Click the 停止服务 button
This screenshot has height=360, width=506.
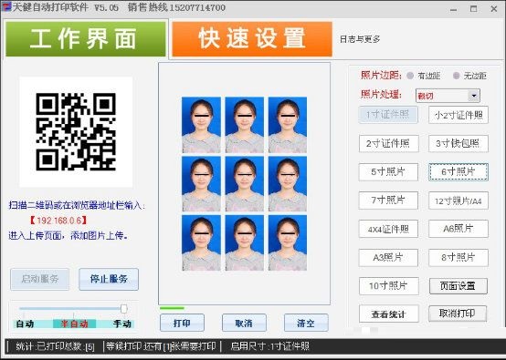coord(109,279)
